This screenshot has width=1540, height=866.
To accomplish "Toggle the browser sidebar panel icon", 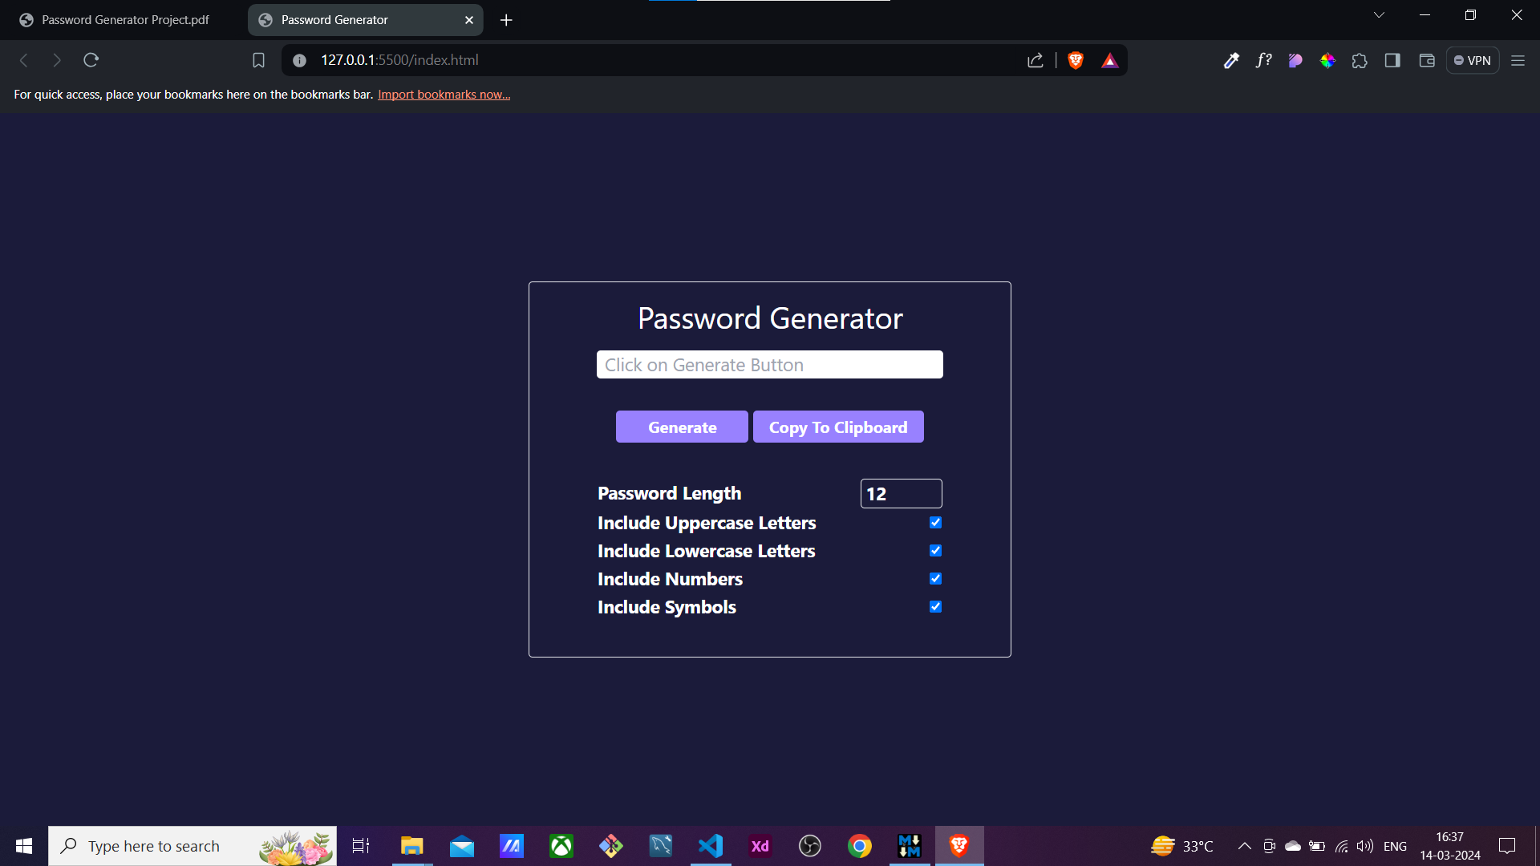I will click(x=1392, y=60).
